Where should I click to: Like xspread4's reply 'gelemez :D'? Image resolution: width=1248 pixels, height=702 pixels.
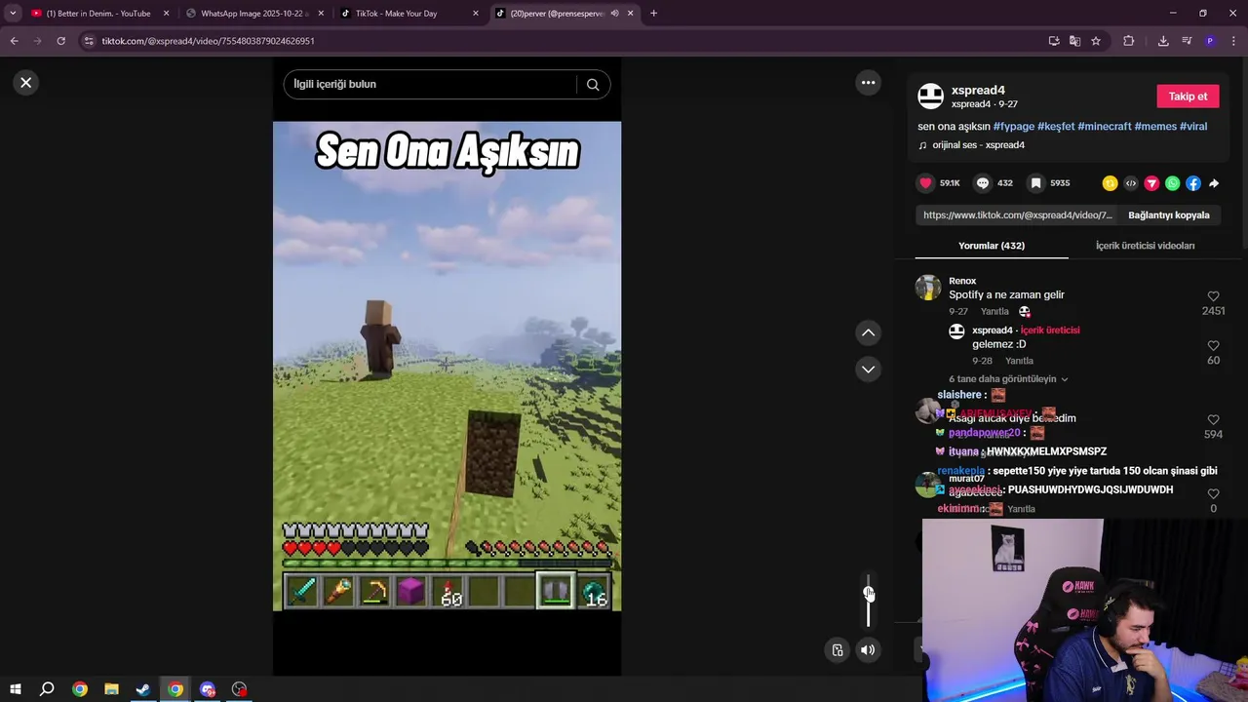[x=1213, y=346]
